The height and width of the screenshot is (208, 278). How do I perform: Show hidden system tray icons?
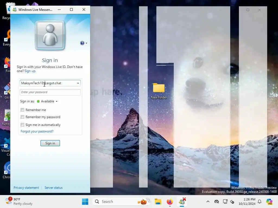tap(208, 201)
